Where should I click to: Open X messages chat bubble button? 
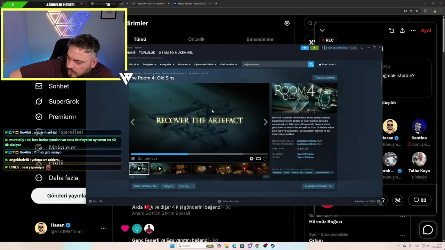pyautogui.click(x=428, y=230)
